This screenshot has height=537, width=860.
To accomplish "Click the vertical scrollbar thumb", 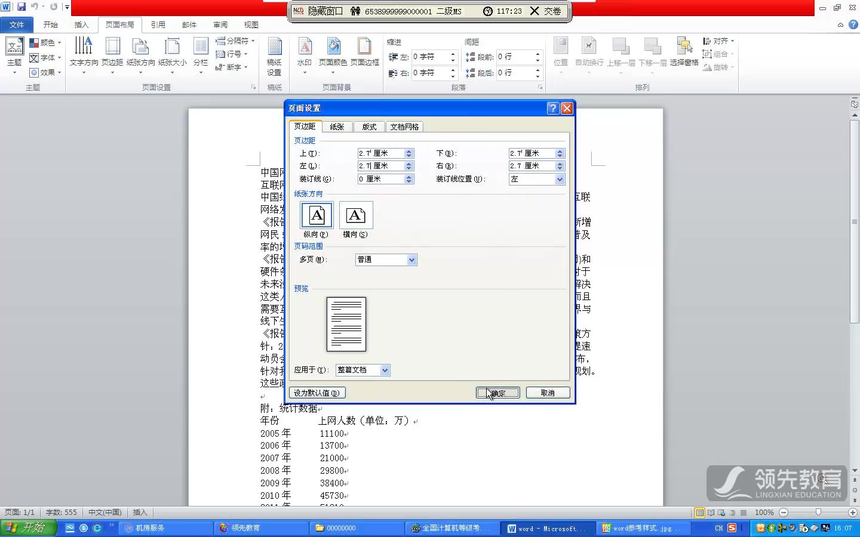I will tap(854, 222).
